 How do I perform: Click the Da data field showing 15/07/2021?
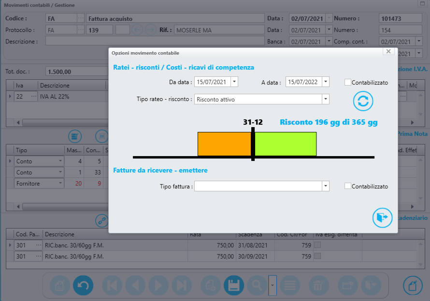pos(213,82)
